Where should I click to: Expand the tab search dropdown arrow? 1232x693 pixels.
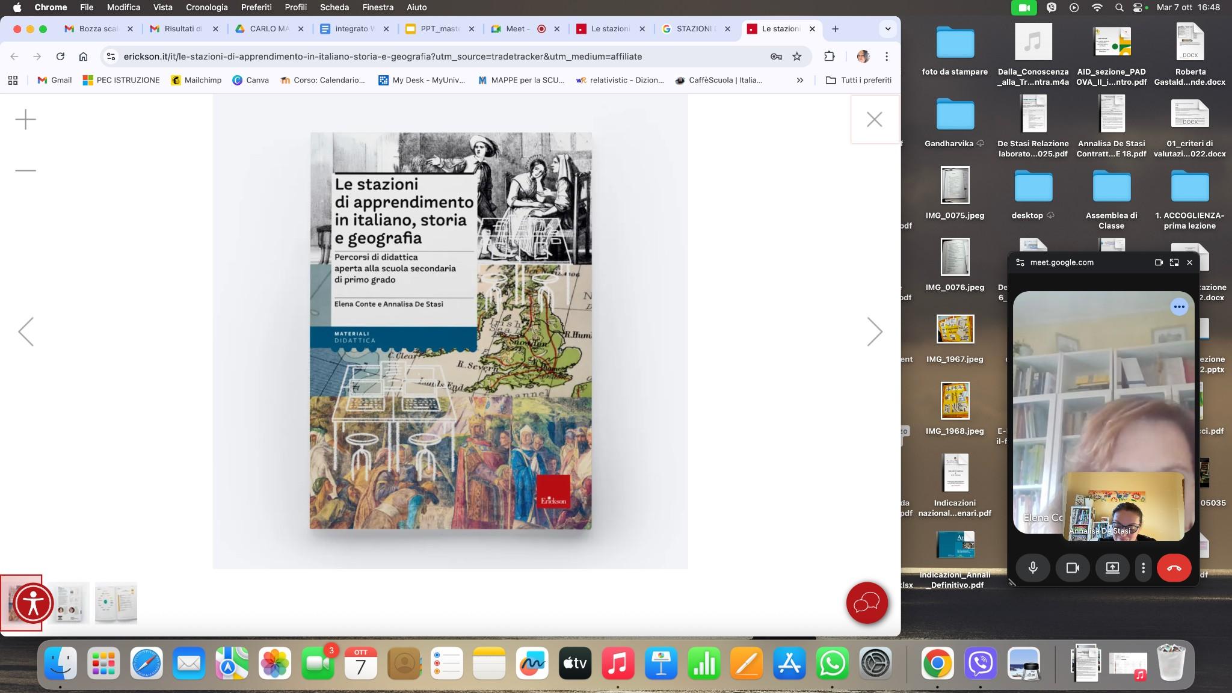point(887,29)
